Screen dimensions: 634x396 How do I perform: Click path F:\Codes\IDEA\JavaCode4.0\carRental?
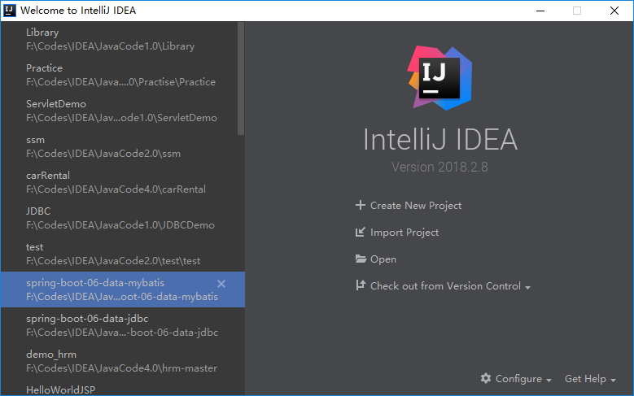click(x=116, y=189)
